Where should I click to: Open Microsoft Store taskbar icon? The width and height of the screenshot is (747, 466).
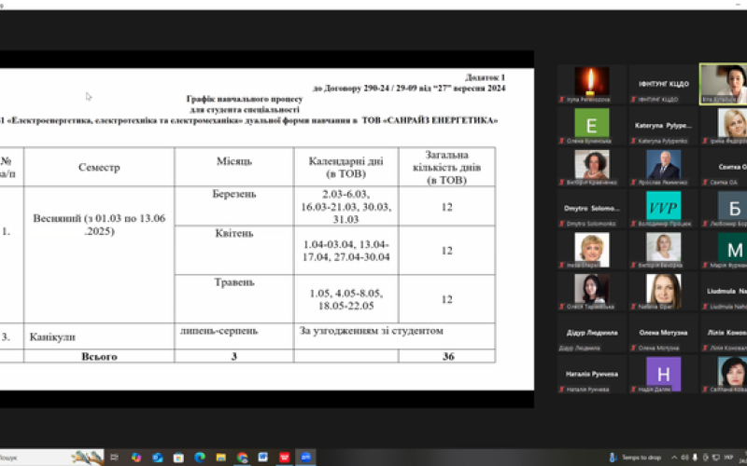[x=178, y=458]
